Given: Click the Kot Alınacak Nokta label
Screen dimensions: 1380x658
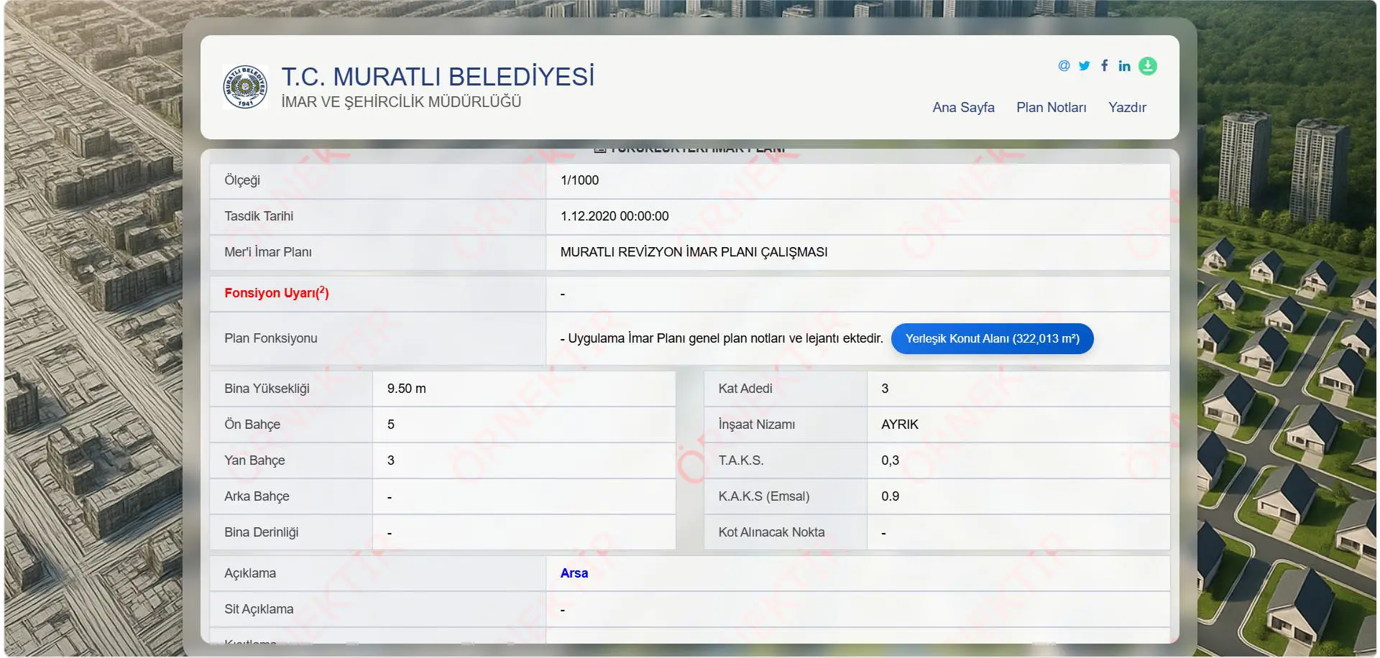Looking at the screenshot, I should click(771, 532).
